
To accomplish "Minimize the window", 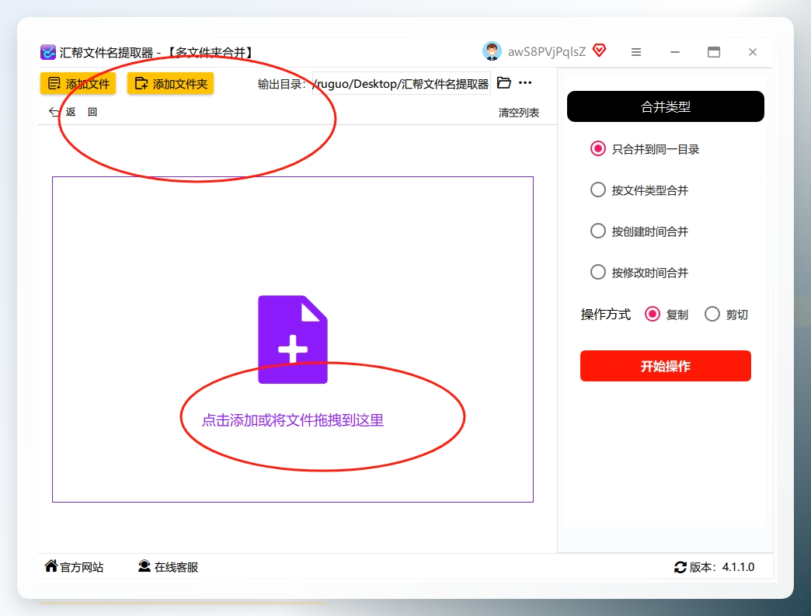I will click(x=675, y=52).
